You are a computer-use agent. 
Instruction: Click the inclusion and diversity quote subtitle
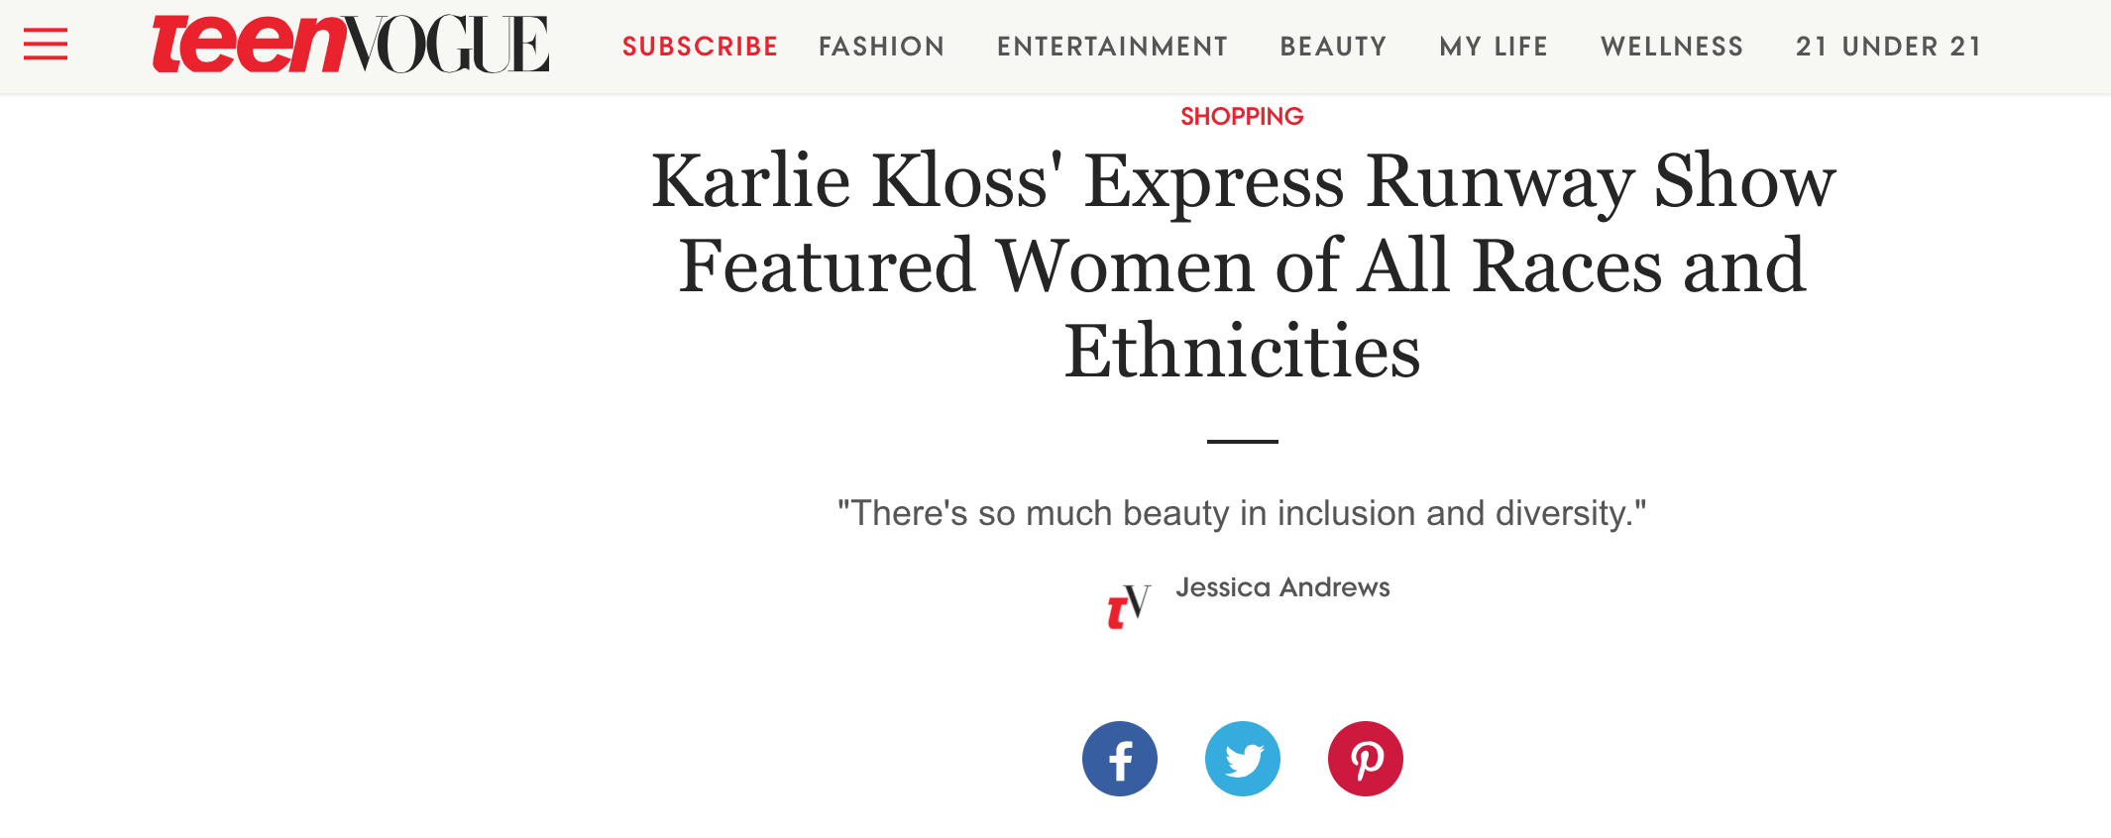pos(1242,513)
